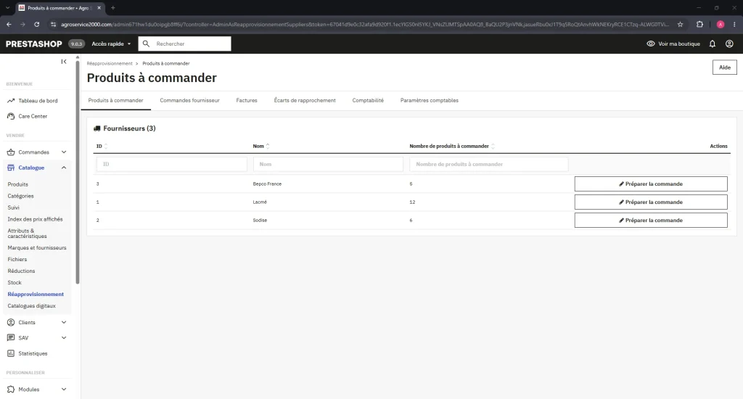Click the sidebar vertical scrollbar
This screenshot has width=743, height=399.
coord(78,171)
